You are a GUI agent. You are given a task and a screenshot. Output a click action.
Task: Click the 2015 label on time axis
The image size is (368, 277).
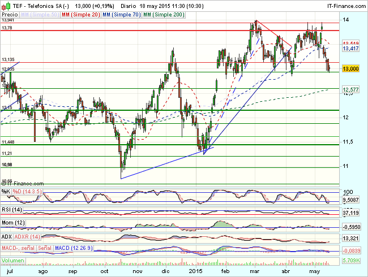click(x=195, y=271)
